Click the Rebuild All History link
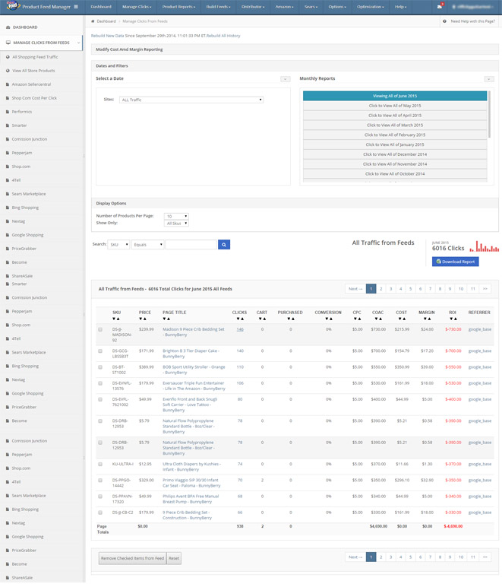The height and width of the screenshot is (584, 502). click(x=223, y=36)
